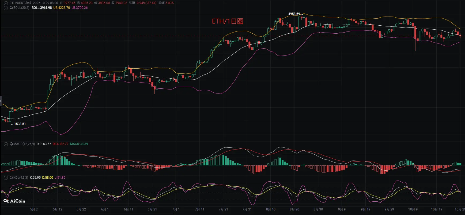Click the 8月 20 date label

pos(294,209)
